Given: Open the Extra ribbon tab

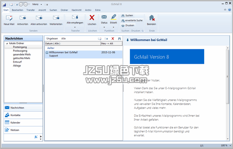Looking at the screenshot, I should (98, 10).
